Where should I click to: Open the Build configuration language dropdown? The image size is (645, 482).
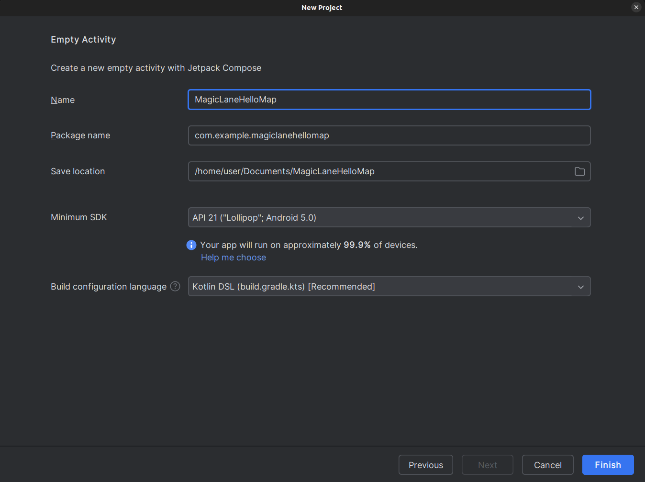(x=580, y=287)
